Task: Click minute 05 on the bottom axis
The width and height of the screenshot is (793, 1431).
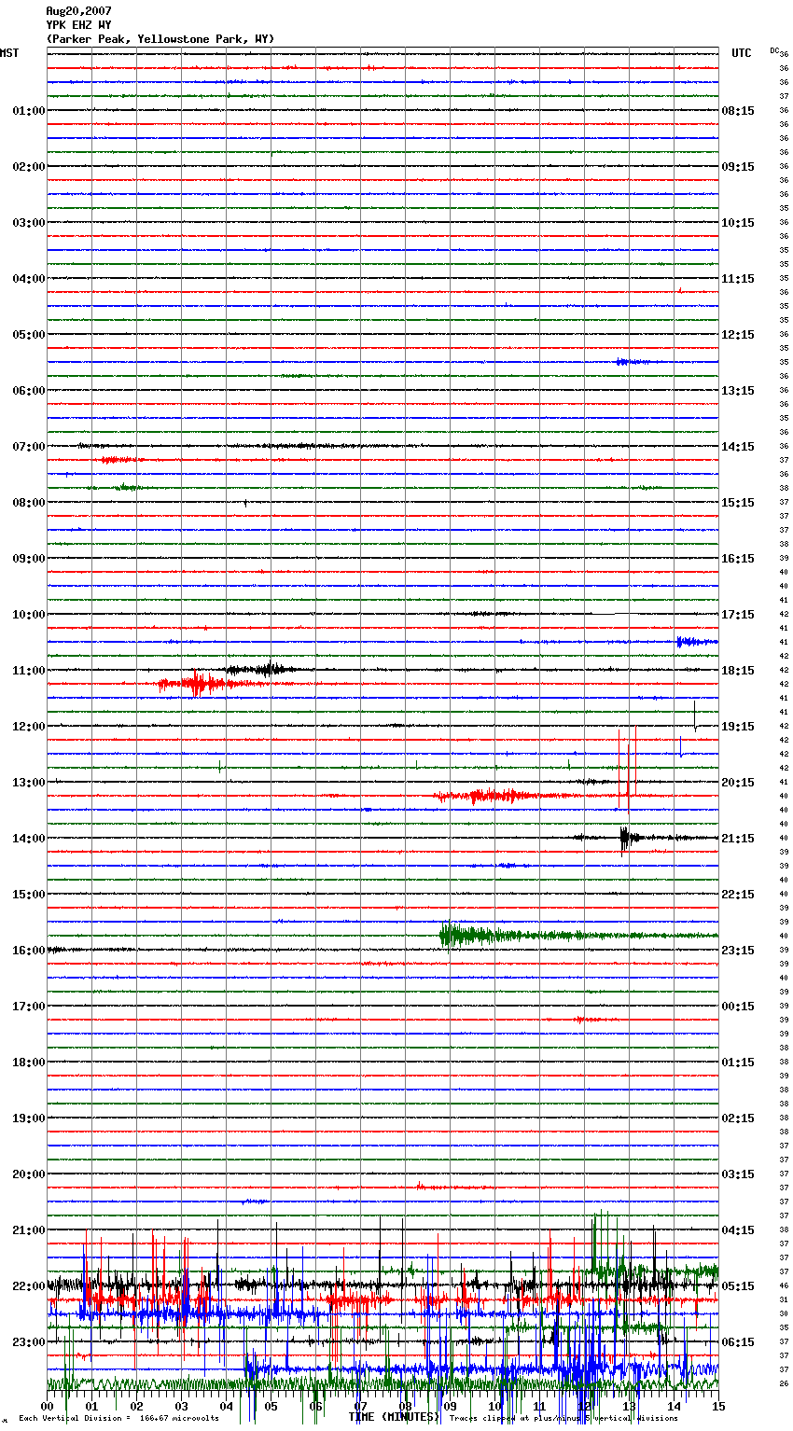Action: [x=271, y=1406]
